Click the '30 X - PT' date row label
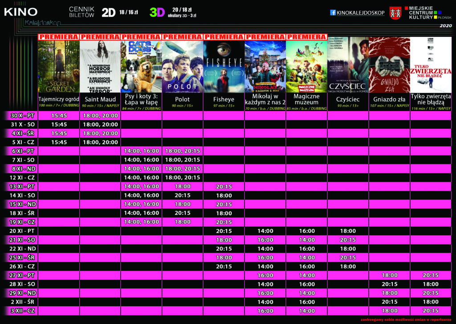This screenshot has width=456, height=324. 22,116
